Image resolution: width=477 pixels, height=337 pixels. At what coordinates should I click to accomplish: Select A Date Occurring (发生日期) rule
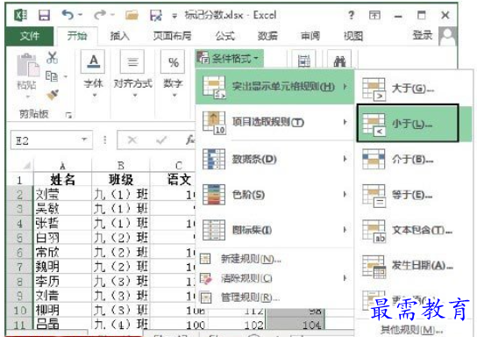click(415, 266)
